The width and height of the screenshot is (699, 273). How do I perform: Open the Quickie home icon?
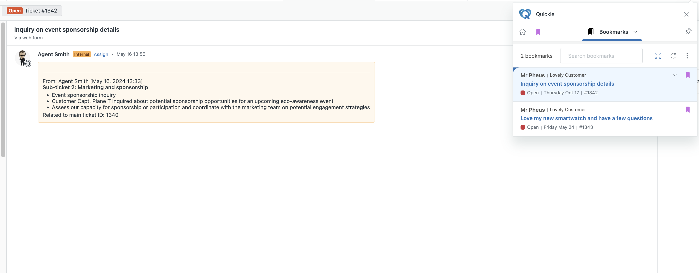point(522,32)
